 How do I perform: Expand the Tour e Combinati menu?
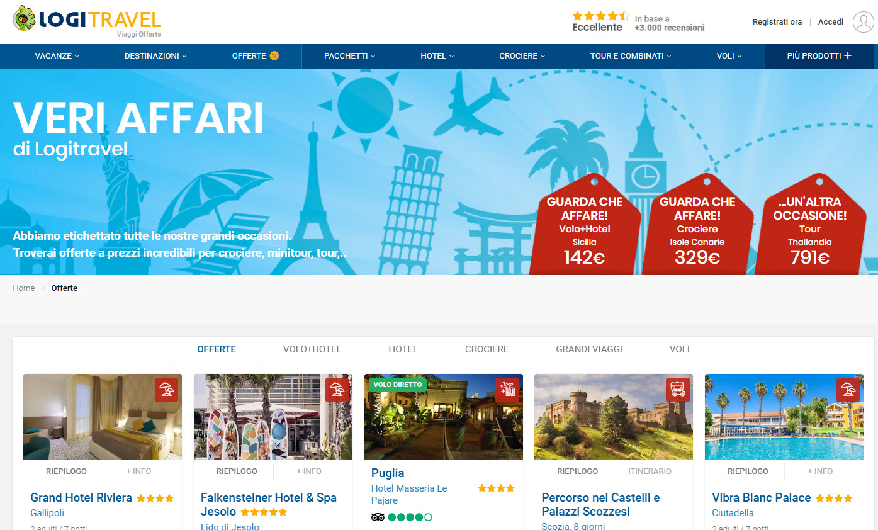[x=631, y=55]
